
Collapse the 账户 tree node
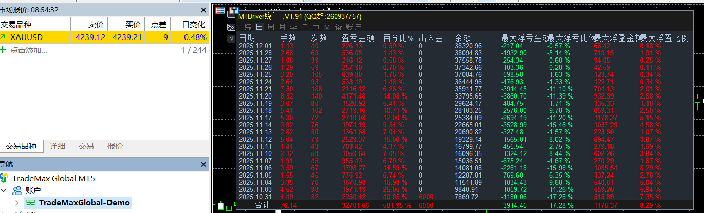(x=4, y=190)
